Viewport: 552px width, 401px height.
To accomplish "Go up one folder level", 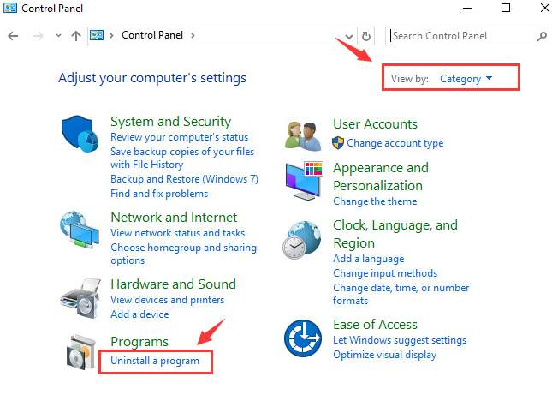I will [x=76, y=36].
